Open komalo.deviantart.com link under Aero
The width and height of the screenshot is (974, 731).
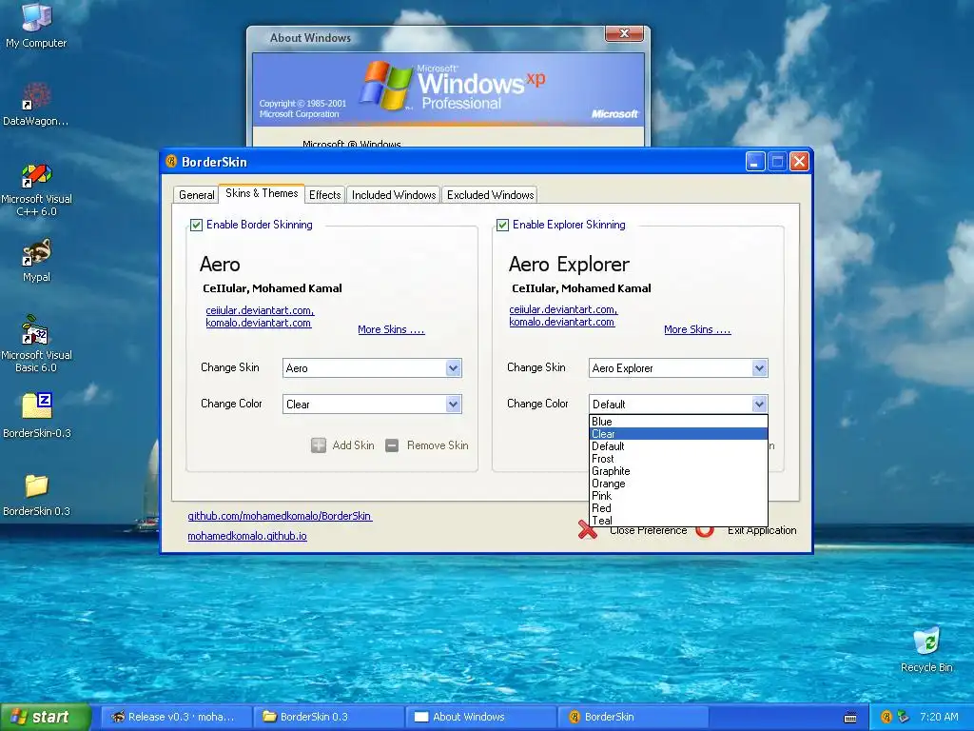pyautogui.click(x=259, y=323)
